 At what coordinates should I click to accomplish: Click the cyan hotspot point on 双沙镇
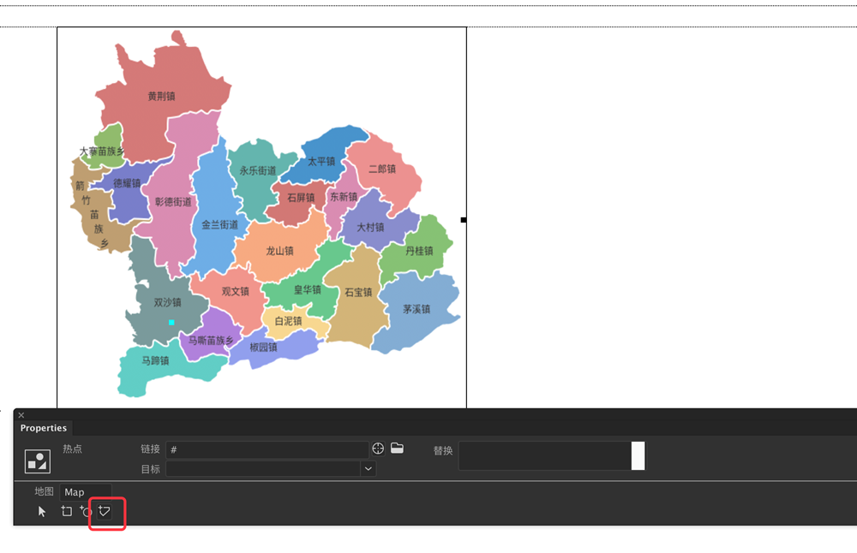171,322
